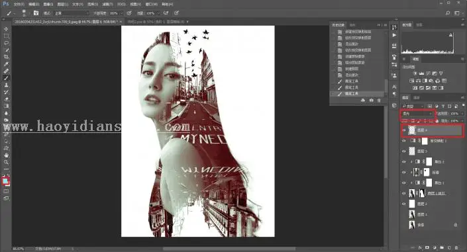Expand the layer opacity dropdown arrow
Image resolution: width=467 pixels, height=252 pixels.
click(462, 114)
